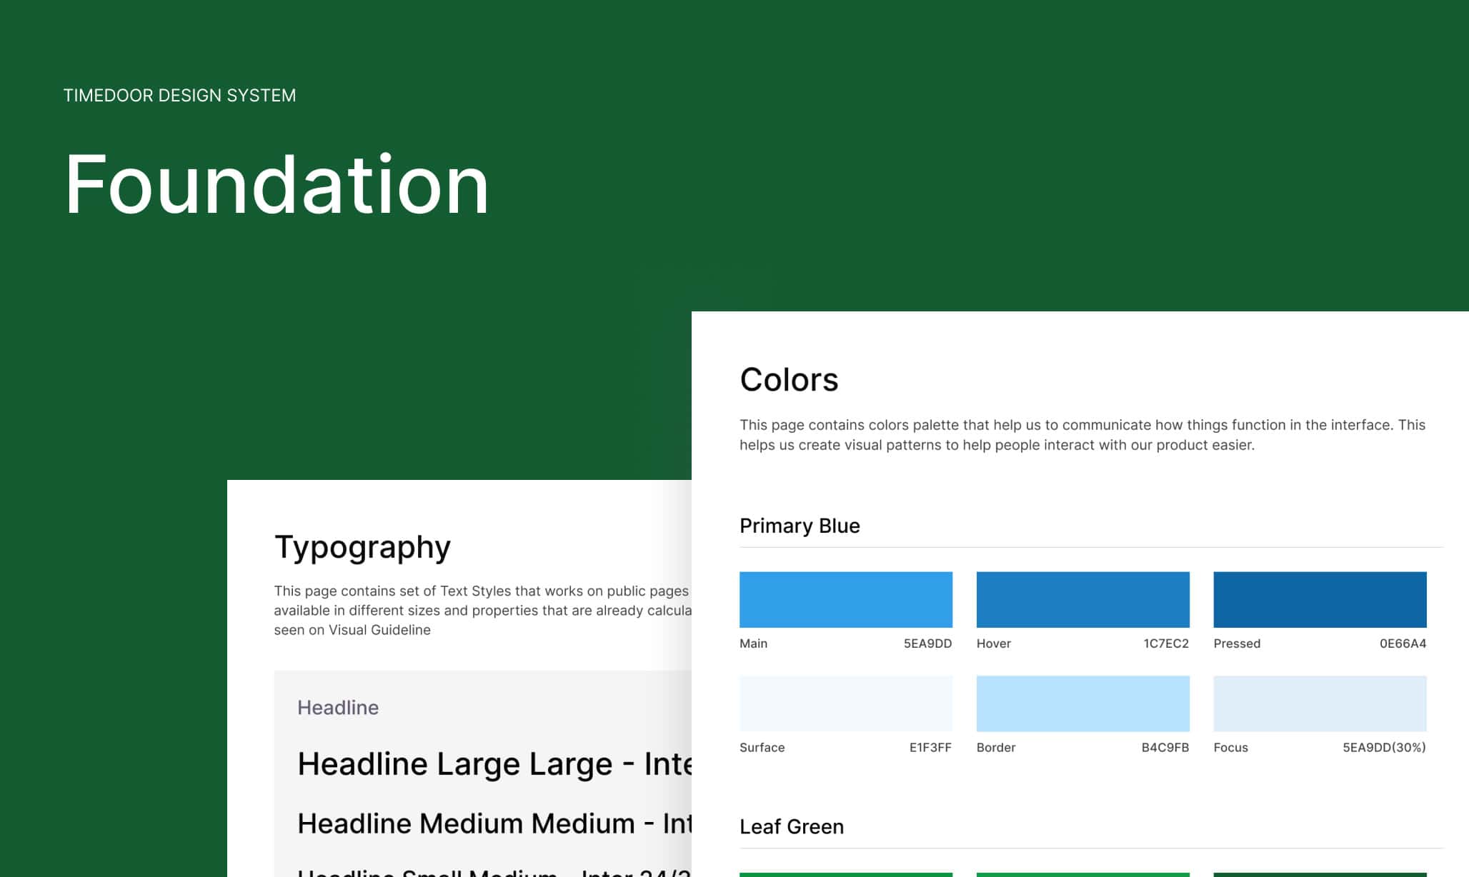Select the 1C7EC2 hex code text
The height and width of the screenshot is (877, 1469).
pos(1165,643)
